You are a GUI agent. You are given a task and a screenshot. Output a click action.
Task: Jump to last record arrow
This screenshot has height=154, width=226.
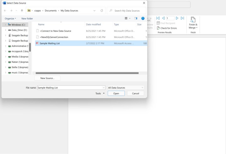182,18
